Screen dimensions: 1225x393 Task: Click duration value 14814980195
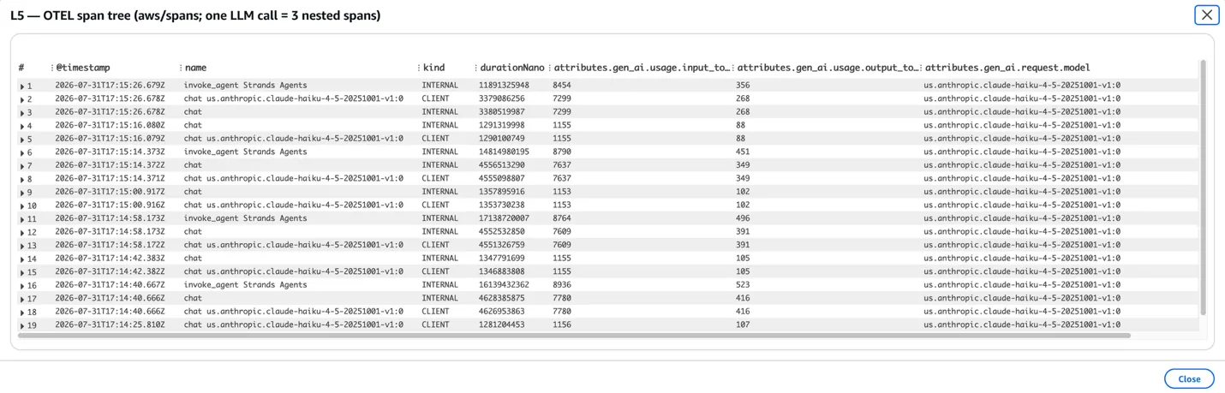[504, 152]
